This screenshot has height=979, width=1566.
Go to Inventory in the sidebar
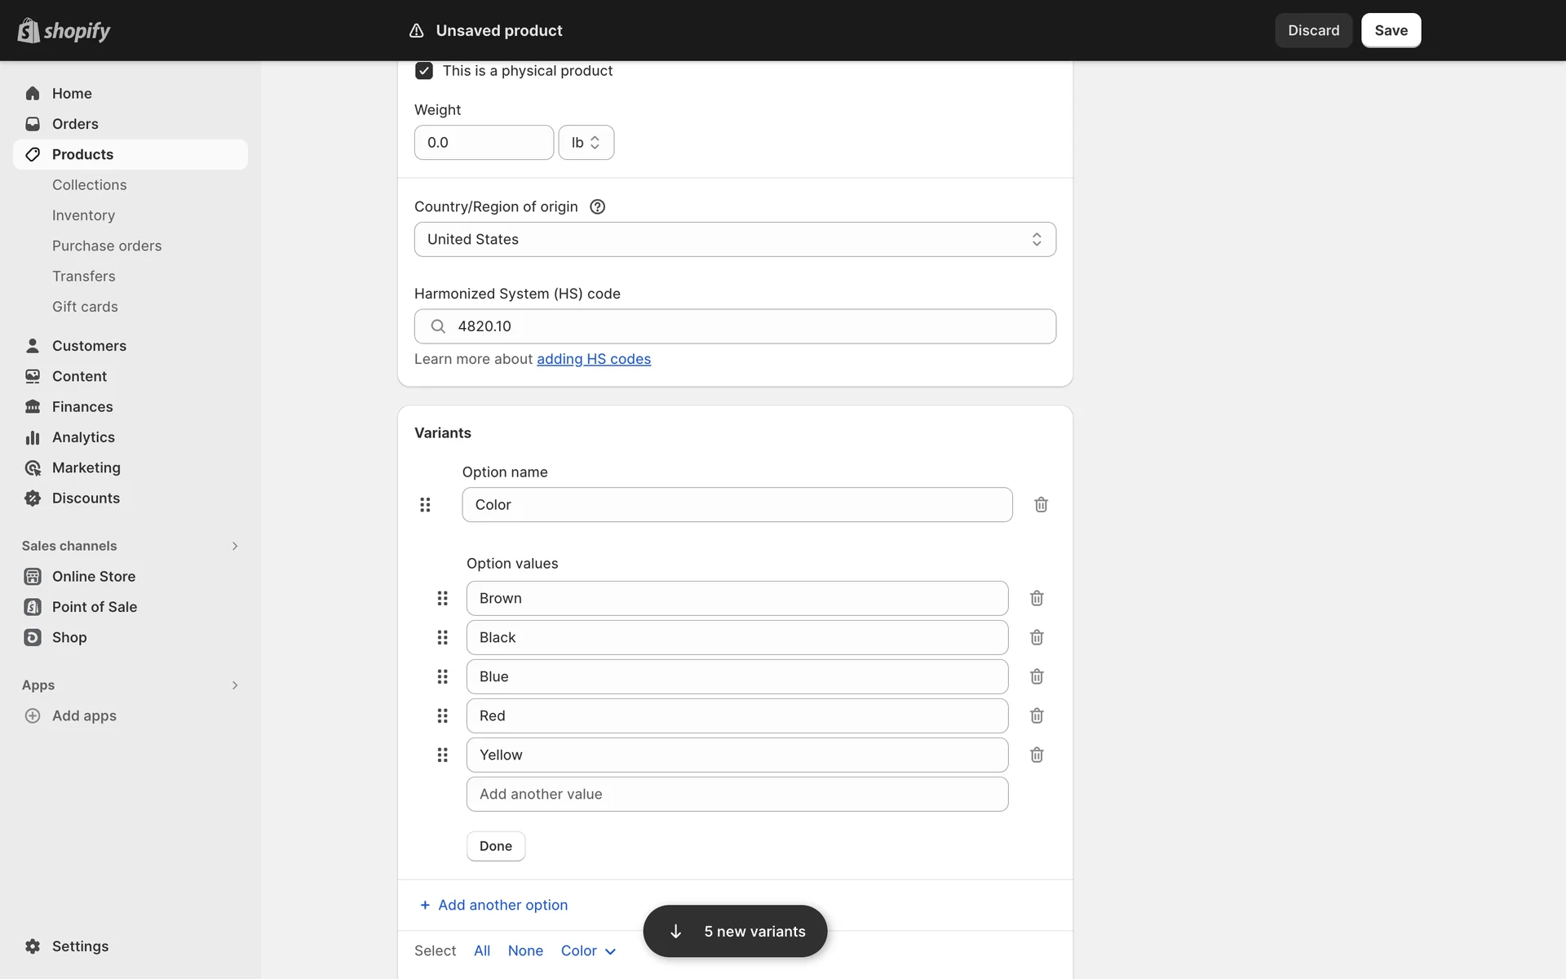[x=83, y=215]
